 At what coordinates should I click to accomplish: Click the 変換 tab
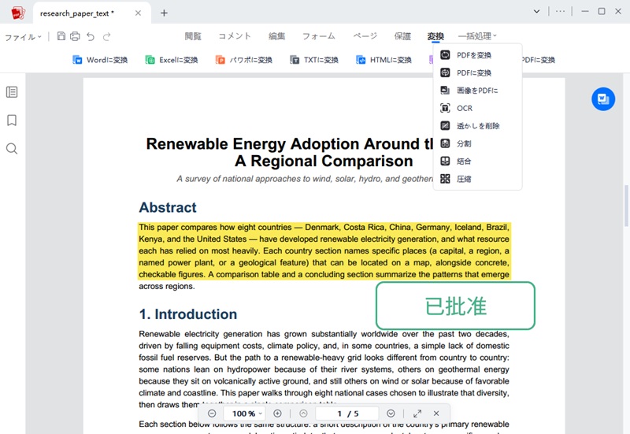[435, 36]
